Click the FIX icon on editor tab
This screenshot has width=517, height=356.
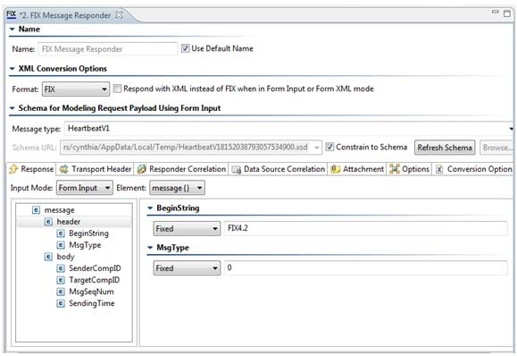pos(12,14)
